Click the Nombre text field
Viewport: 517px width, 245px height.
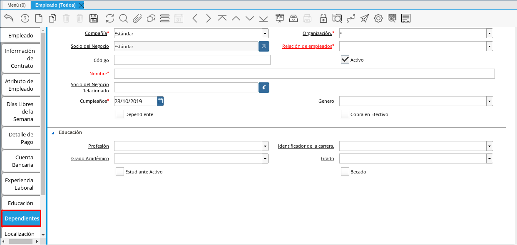click(x=304, y=74)
